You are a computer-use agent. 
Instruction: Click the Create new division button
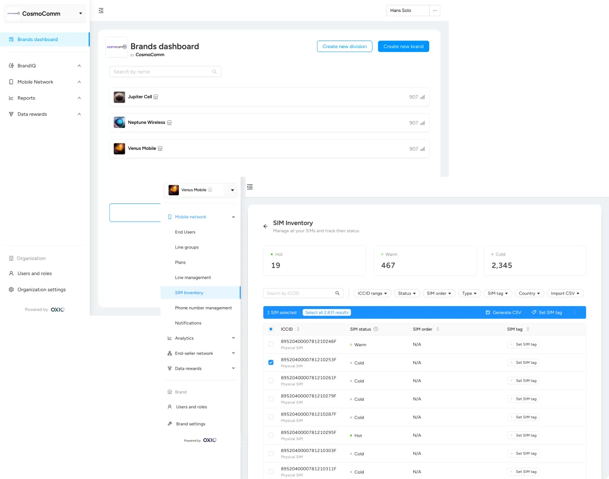(345, 46)
